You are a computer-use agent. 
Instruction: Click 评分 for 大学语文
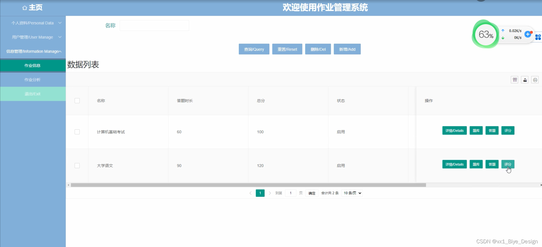[x=508, y=164]
